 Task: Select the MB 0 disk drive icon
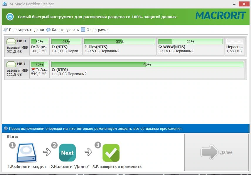pos(11,41)
